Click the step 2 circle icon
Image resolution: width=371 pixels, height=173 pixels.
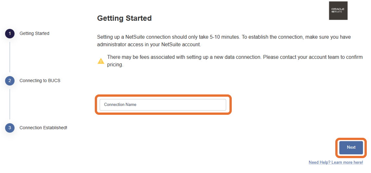[x=10, y=81]
